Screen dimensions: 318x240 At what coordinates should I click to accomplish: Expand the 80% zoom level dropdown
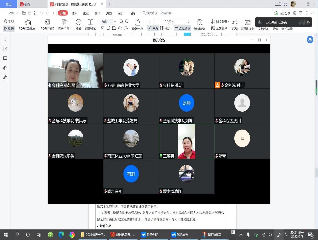click(x=115, y=22)
